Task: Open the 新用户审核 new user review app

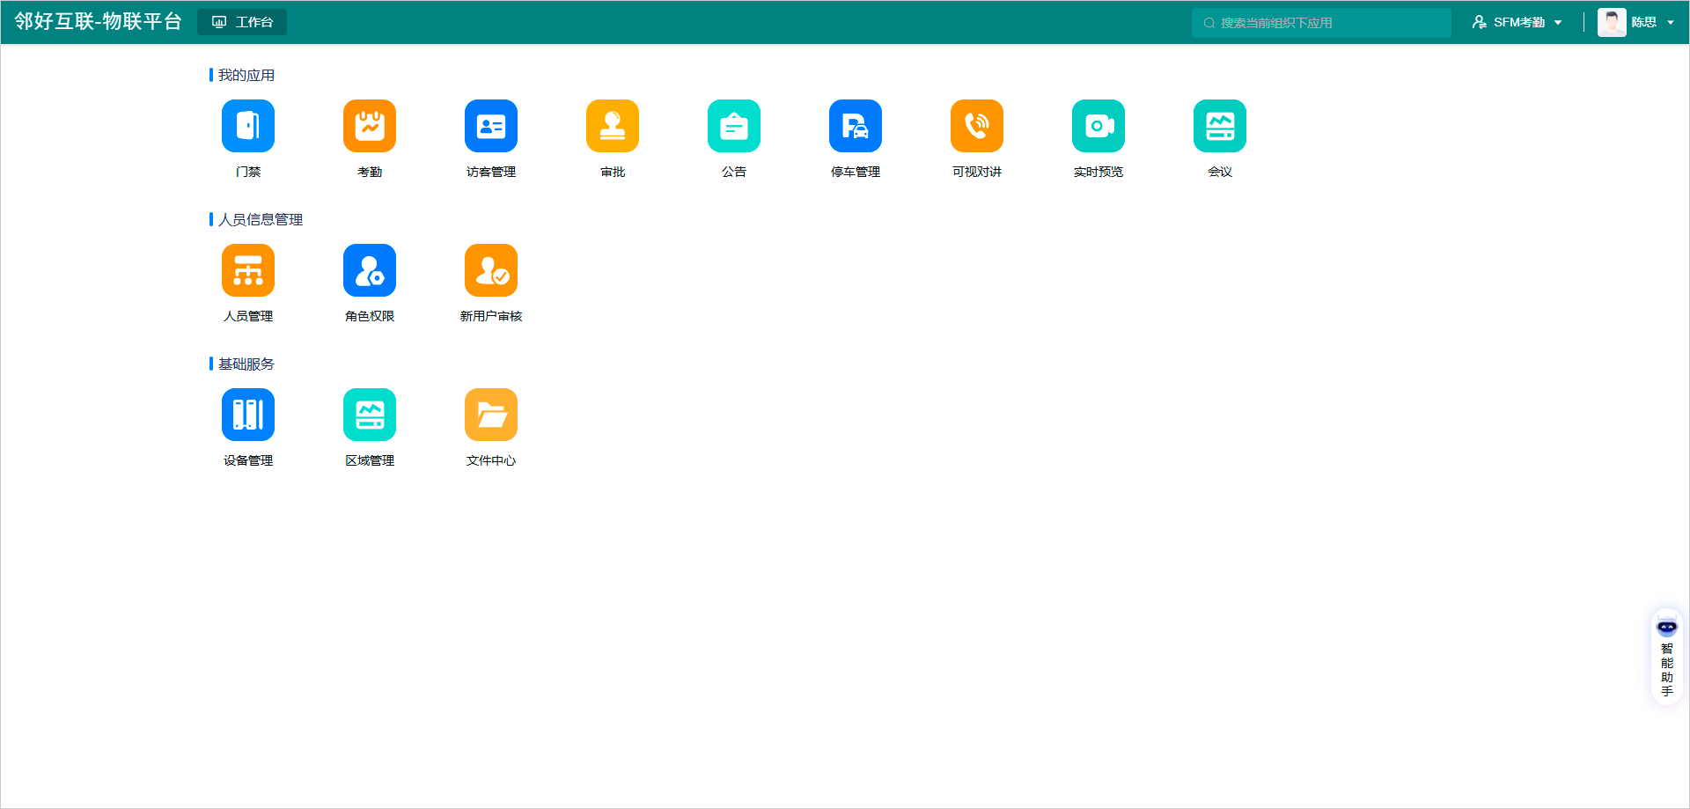Action: pos(490,270)
